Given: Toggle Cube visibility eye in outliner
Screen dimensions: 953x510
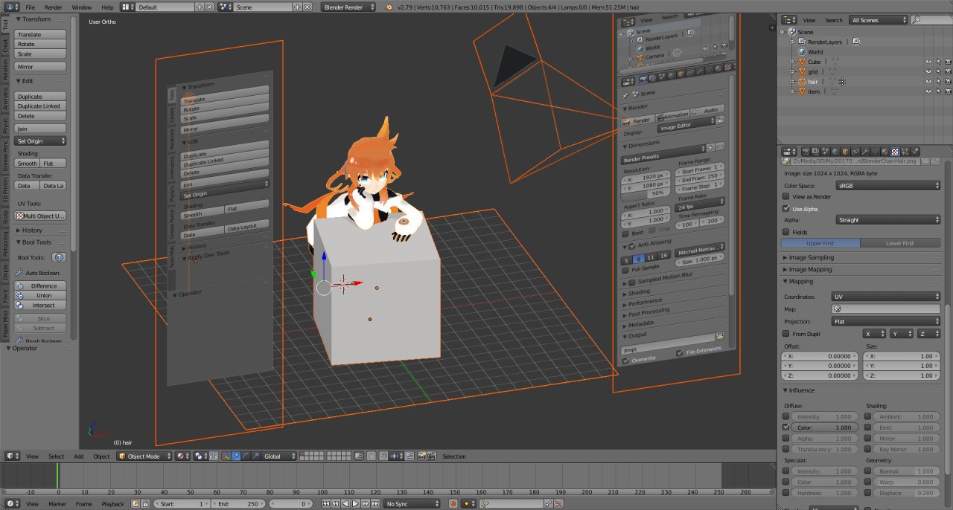Looking at the screenshot, I should 928,62.
